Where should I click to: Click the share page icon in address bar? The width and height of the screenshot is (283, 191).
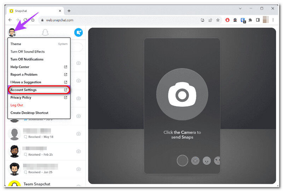tap(210, 20)
